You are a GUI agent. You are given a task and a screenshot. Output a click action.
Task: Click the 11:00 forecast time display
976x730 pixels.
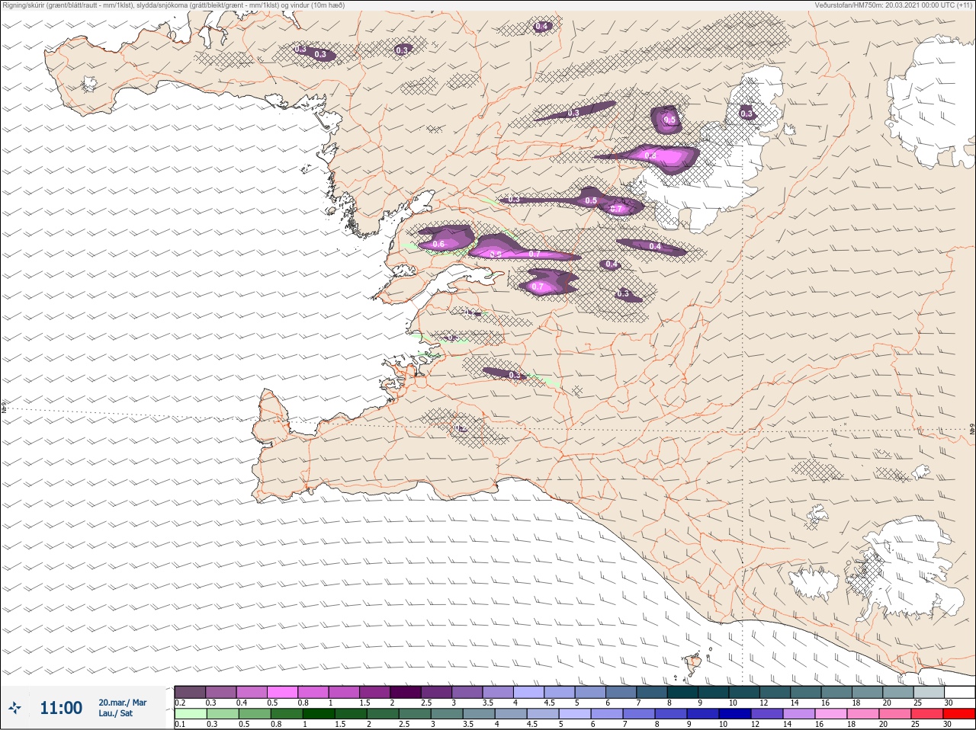pyautogui.click(x=61, y=708)
